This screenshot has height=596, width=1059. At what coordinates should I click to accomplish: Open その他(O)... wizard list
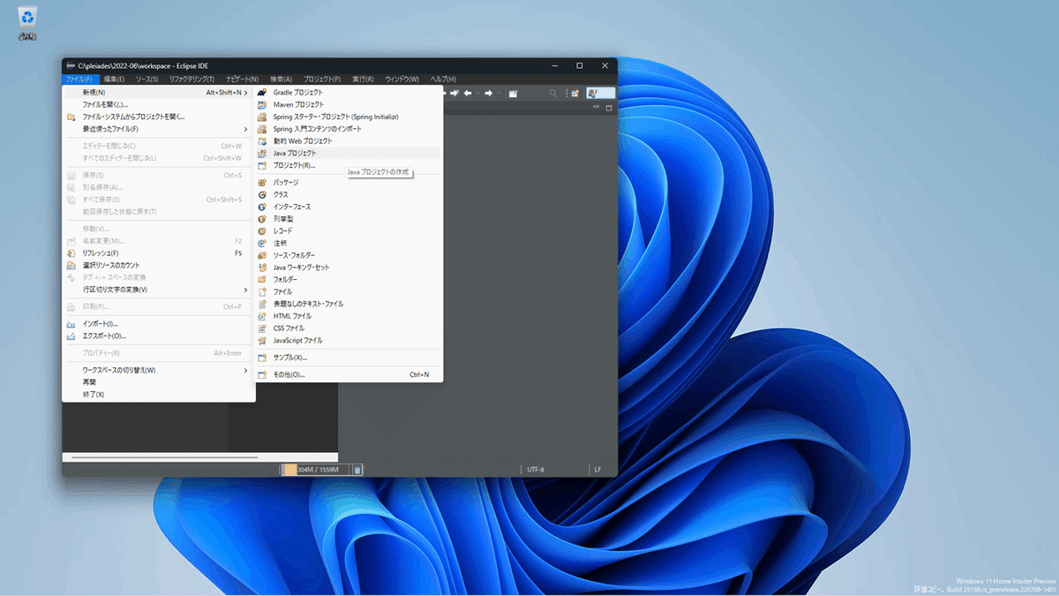pyautogui.click(x=348, y=375)
